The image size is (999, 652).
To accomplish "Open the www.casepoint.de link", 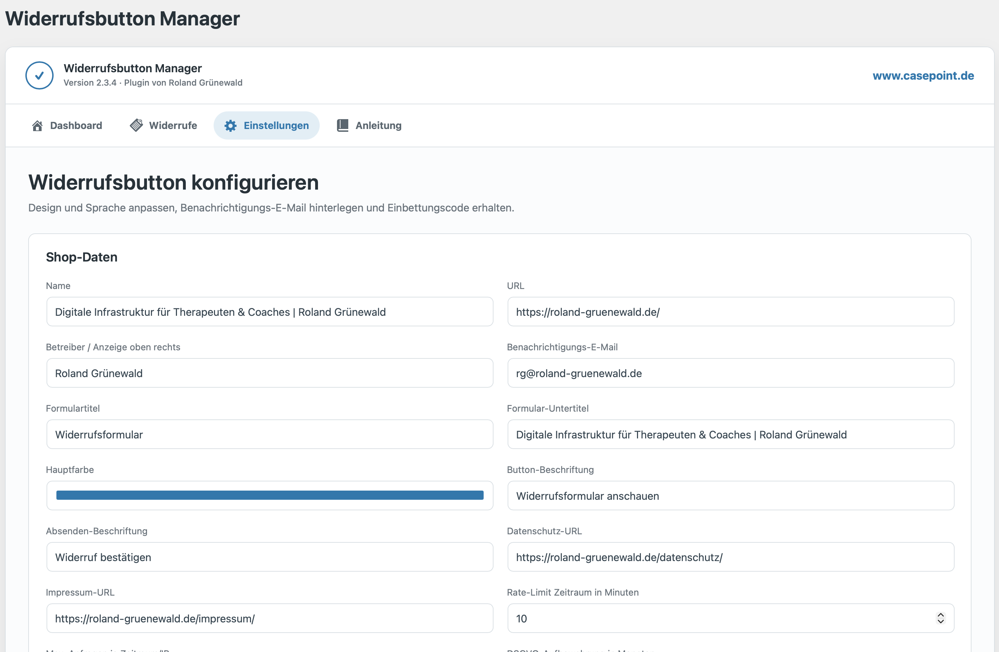I will pos(923,75).
